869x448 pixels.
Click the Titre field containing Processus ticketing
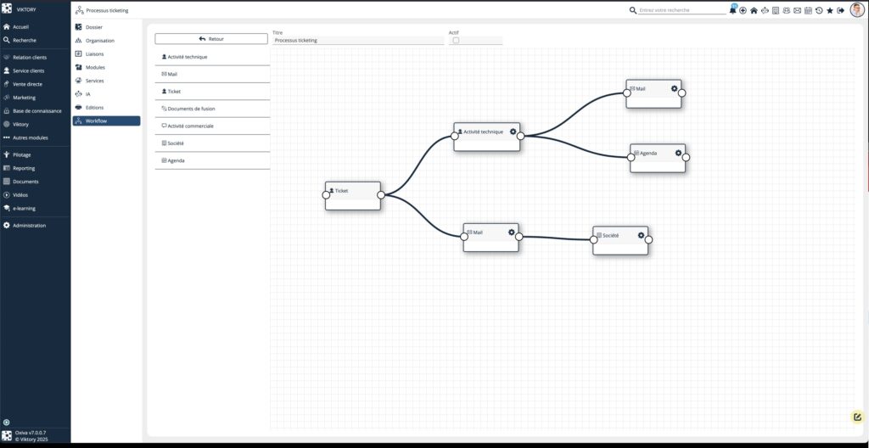[357, 40]
